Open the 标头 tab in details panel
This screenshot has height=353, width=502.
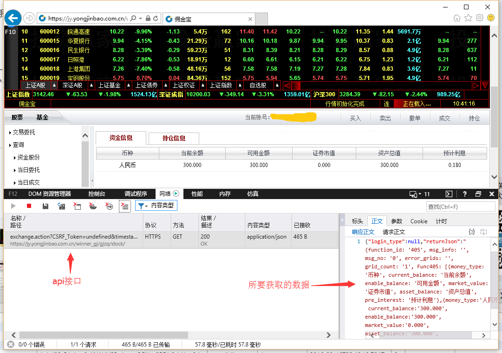[x=357, y=221]
